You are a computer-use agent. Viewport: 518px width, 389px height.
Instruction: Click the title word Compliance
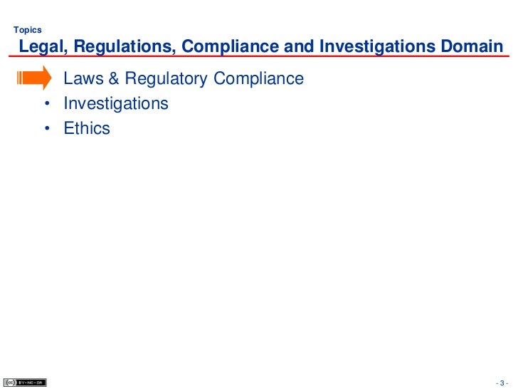click(230, 46)
